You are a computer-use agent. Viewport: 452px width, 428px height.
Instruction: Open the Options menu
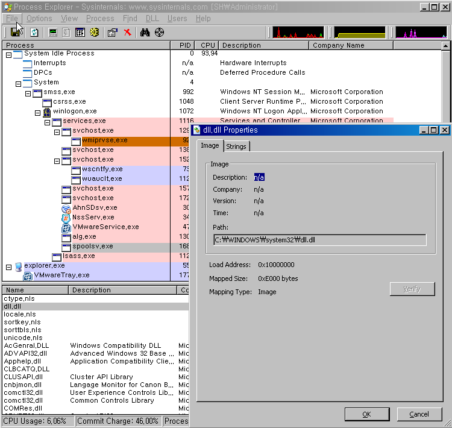[x=39, y=19]
